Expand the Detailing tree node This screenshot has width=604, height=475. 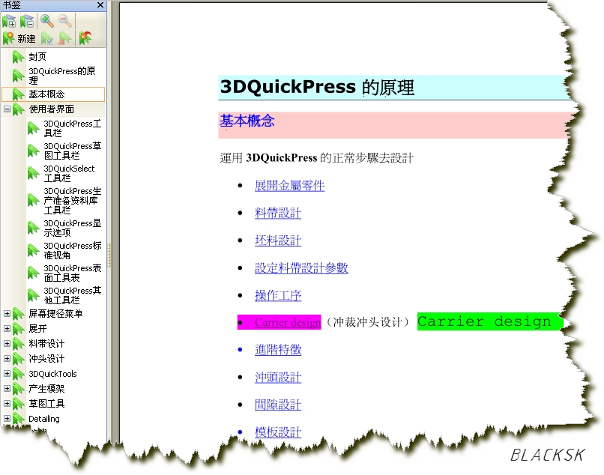(6, 419)
